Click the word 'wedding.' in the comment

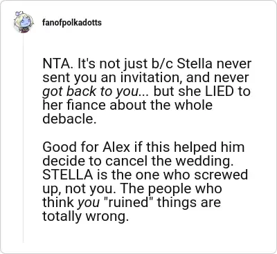tap(204, 162)
